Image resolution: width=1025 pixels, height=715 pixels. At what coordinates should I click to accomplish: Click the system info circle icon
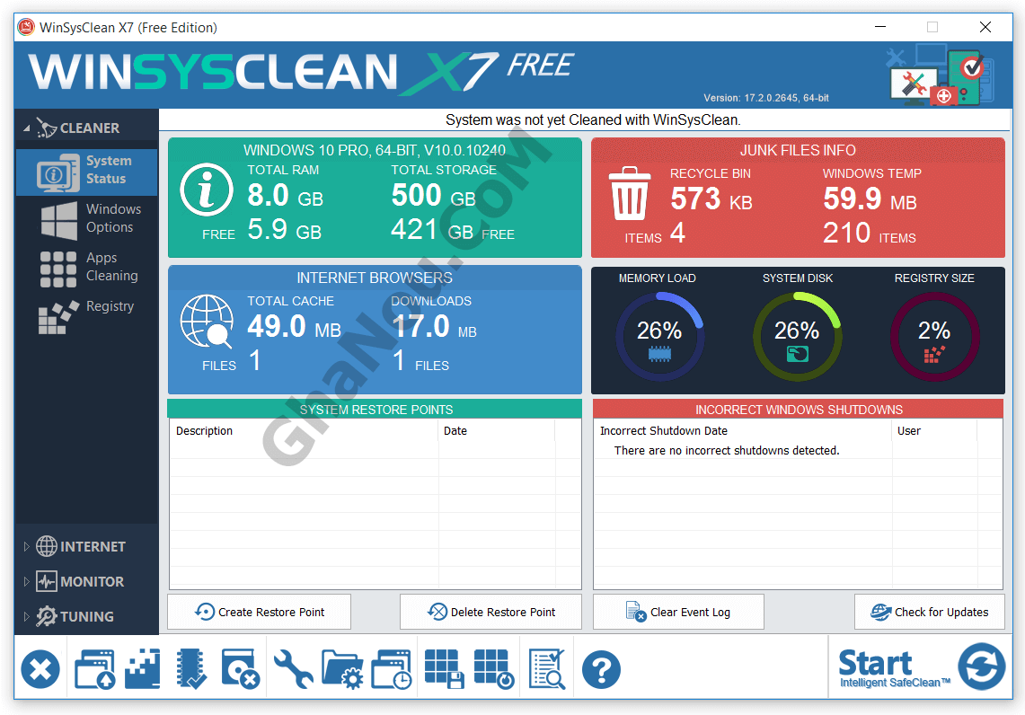207,190
